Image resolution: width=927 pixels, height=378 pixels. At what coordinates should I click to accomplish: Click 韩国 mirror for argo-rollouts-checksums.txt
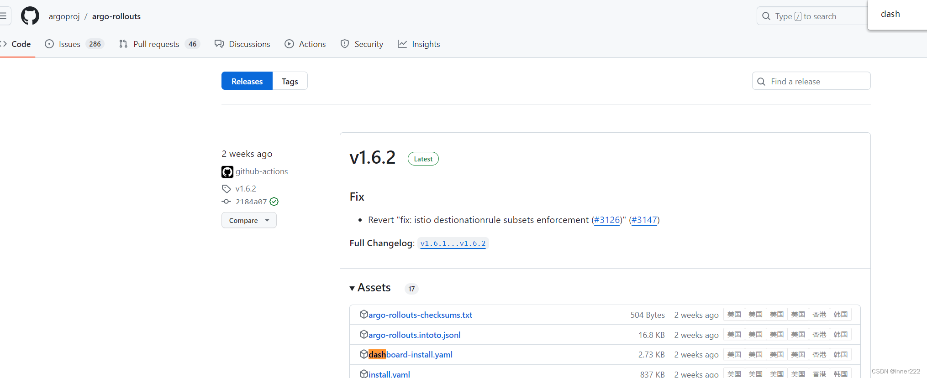841,315
